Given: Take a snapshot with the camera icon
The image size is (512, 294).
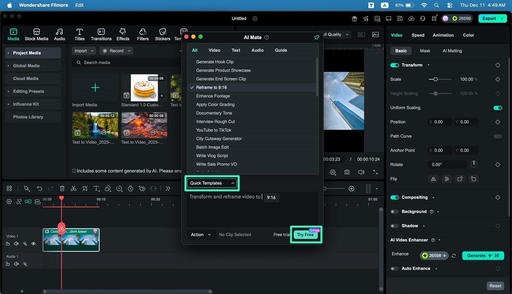Looking at the screenshot, I should 347,172.
